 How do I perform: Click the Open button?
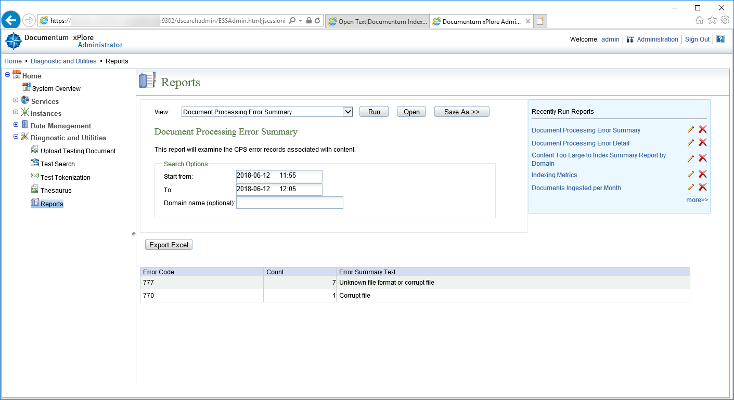(x=411, y=112)
